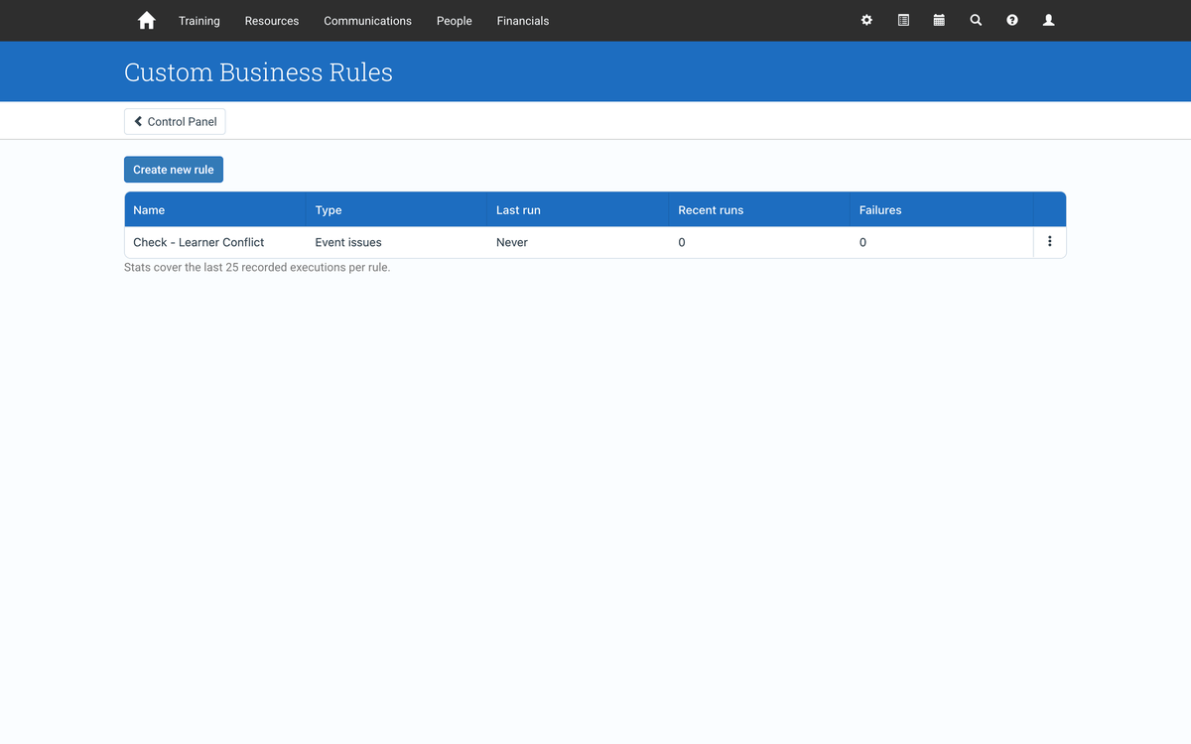Go back to Control Panel
The image size is (1191, 744).
[x=175, y=121]
